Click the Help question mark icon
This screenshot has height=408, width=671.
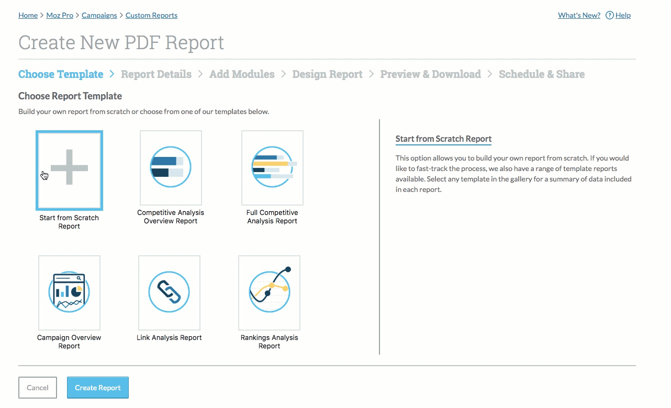coord(609,15)
